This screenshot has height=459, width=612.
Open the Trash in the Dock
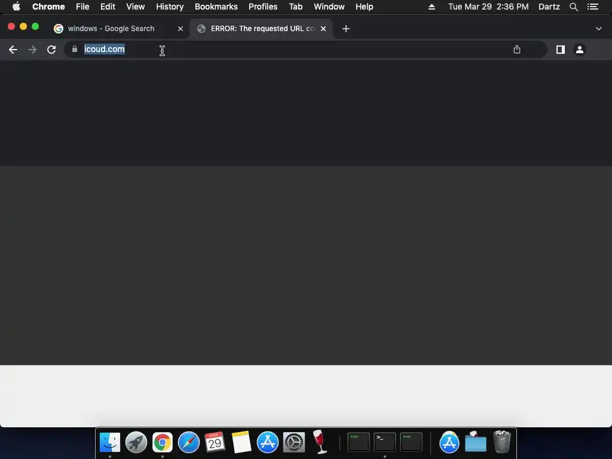[x=502, y=442]
